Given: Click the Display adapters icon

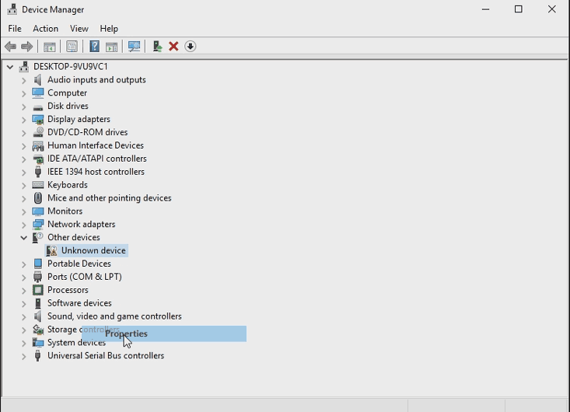Looking at the screenshot, I should (x=38, y=119).
